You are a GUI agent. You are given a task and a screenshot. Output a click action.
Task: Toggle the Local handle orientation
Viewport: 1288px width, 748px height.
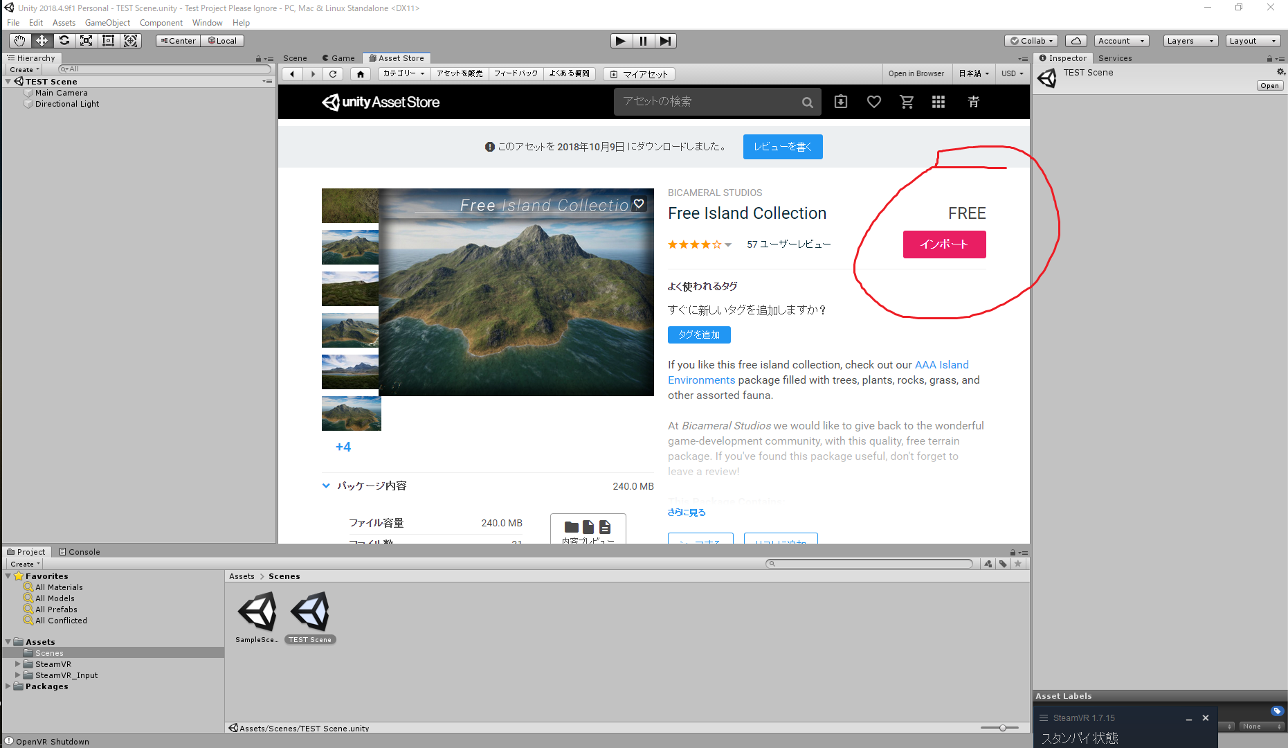tap(222, 40)
